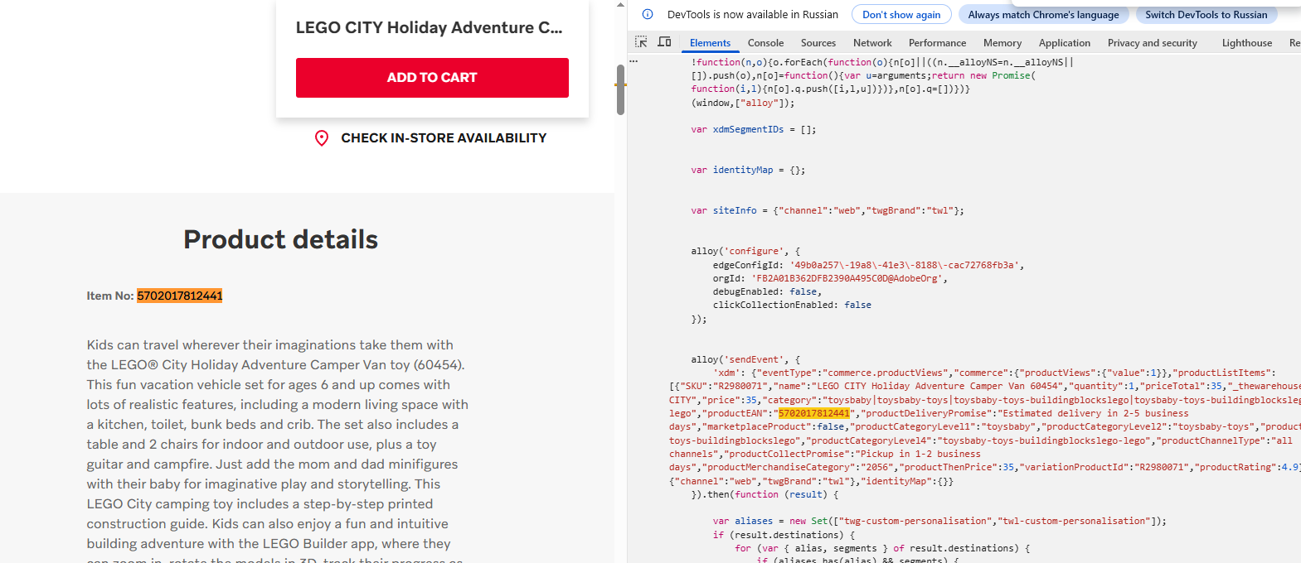Add the LEGO camper van to cart
The image size is (1301, 563).
(x=432, y=78)
